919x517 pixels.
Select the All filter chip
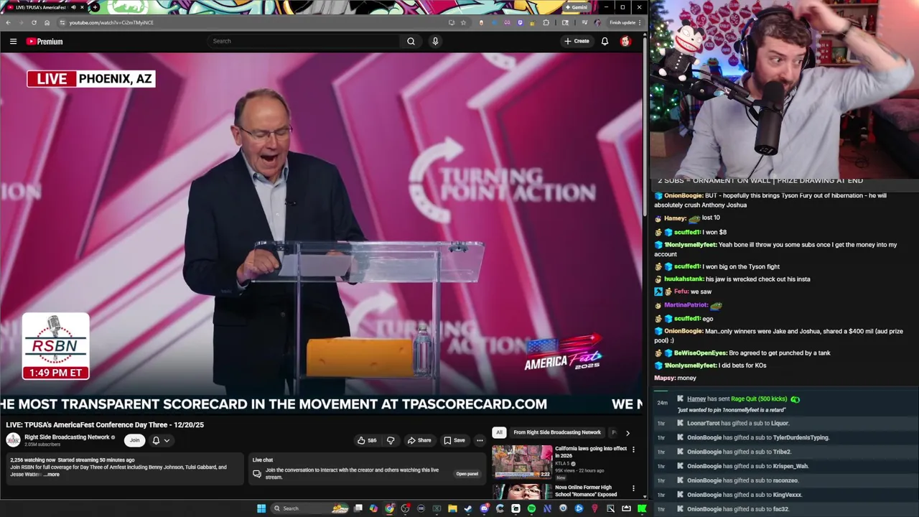tap(499, 432)
